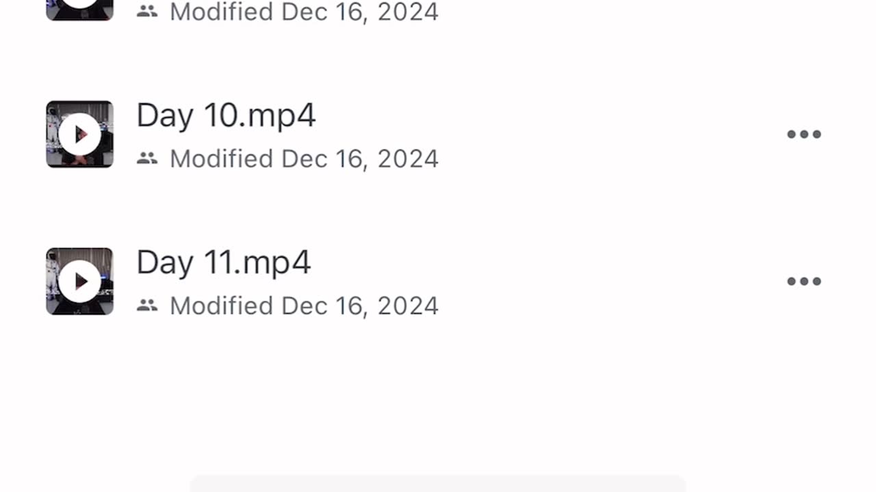This screenshot has width=876, height=492.
Task: Open the Day 10.mp4 file name
Action: (226, 115)
